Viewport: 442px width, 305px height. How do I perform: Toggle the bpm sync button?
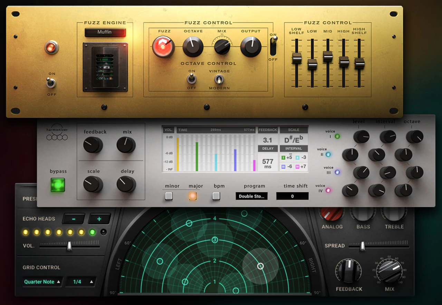pos(216,196)
